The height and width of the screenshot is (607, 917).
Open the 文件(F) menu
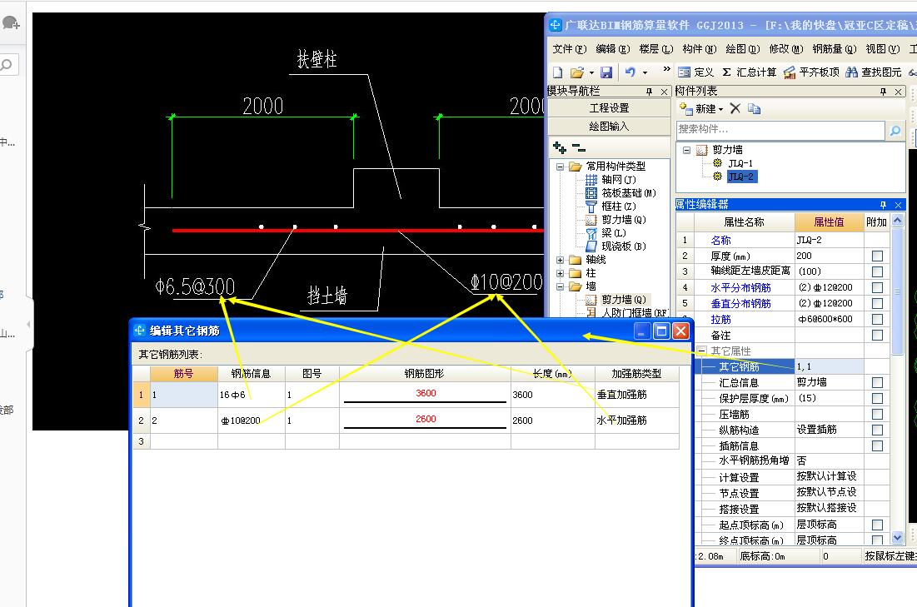pos(569,49)
